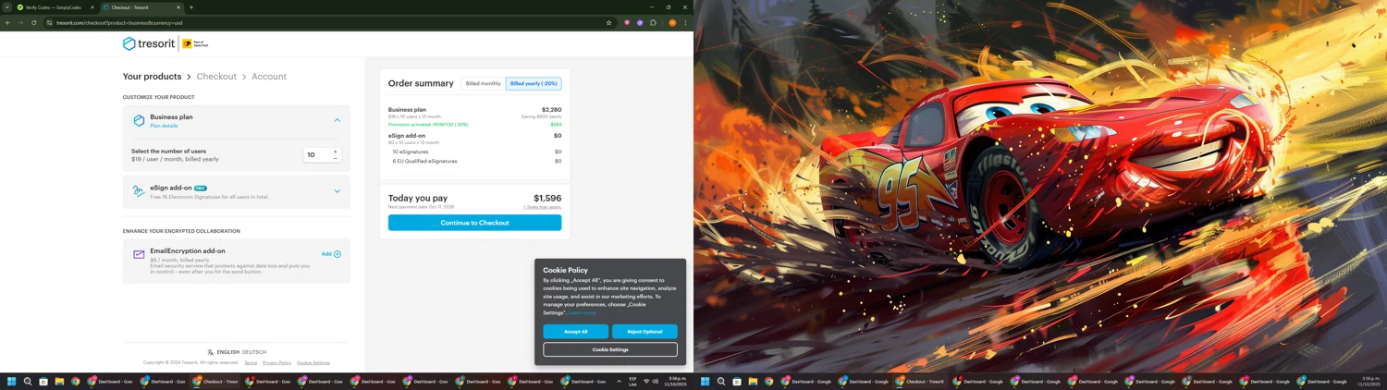Open the Chrome profile avatar
The image size is (1387, 390).
coord(672,22)
